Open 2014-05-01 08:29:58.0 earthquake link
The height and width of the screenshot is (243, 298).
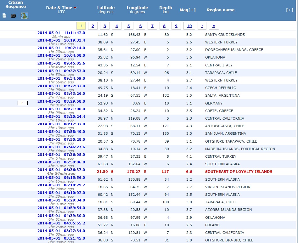61,101
